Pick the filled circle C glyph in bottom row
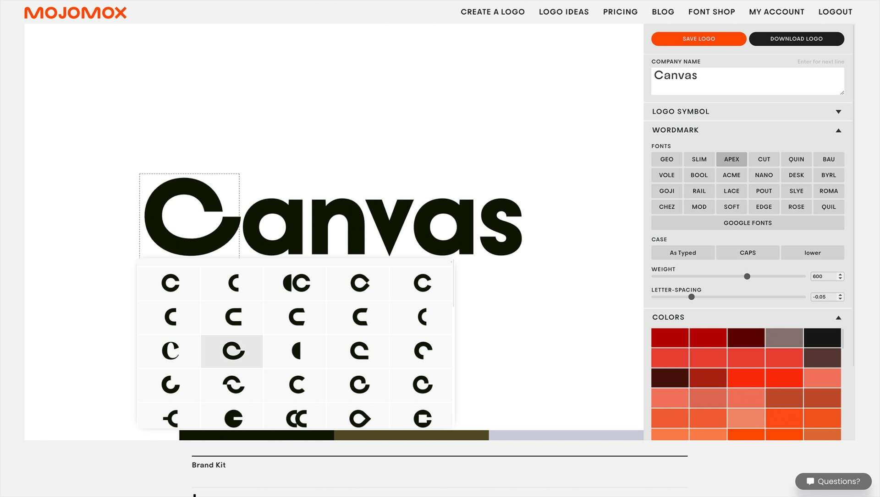The height and width of the screenshot is (497, 880). [233, 418]
